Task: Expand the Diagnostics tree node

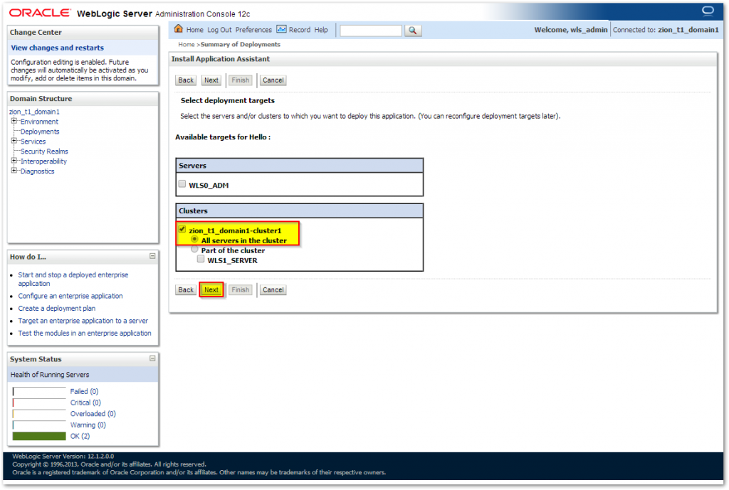Action: pos(14,171)
